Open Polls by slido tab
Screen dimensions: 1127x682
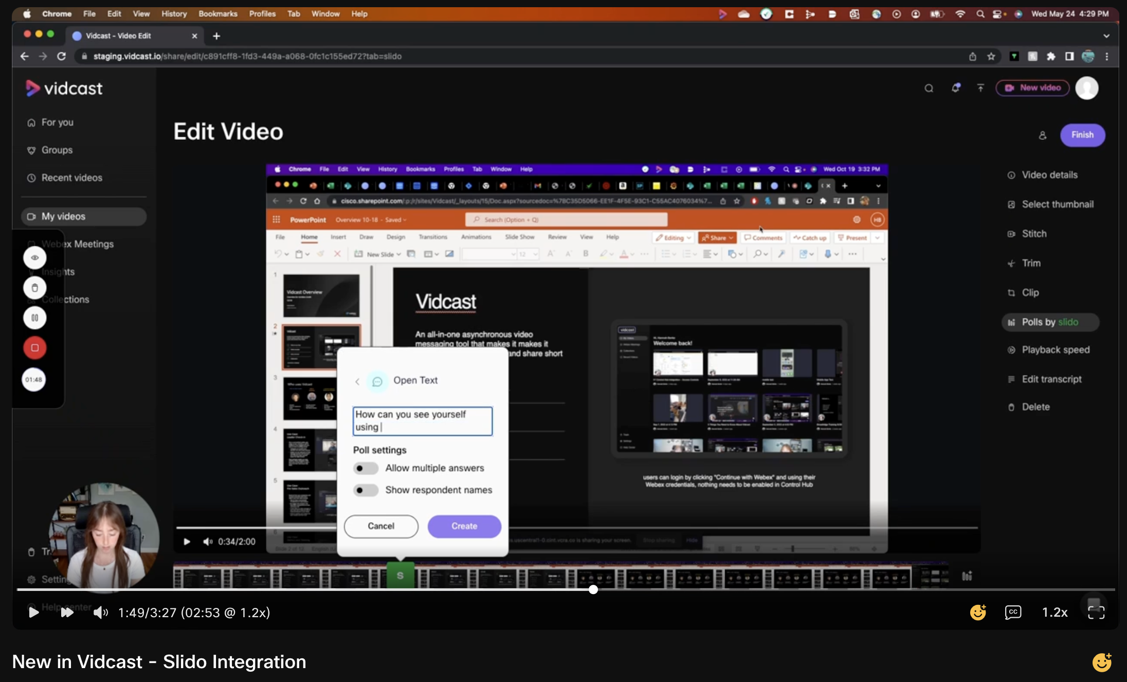tap(1050, 322)
